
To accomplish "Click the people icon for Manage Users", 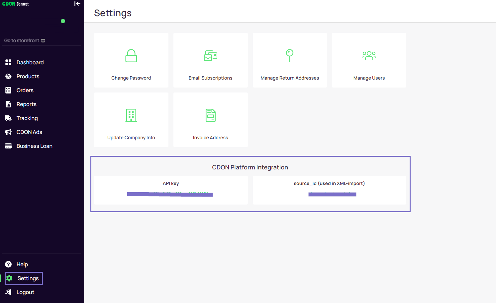I will (369, 56).
